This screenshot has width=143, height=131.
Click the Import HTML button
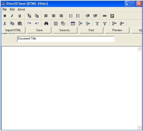13,30
